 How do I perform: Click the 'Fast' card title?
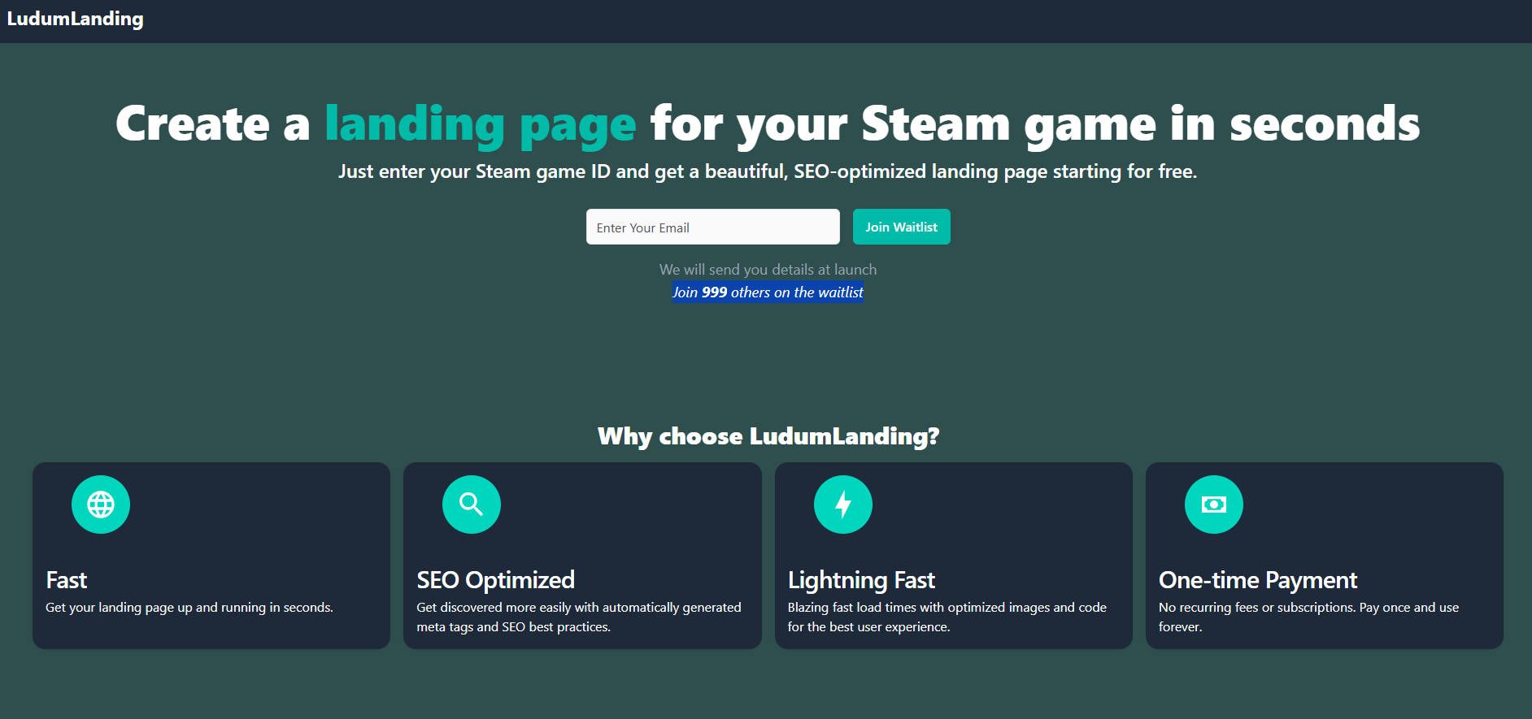point(67,580)
